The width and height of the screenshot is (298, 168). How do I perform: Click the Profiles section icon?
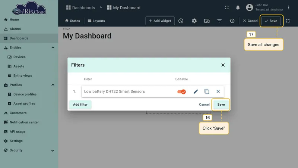click(6, 85)
